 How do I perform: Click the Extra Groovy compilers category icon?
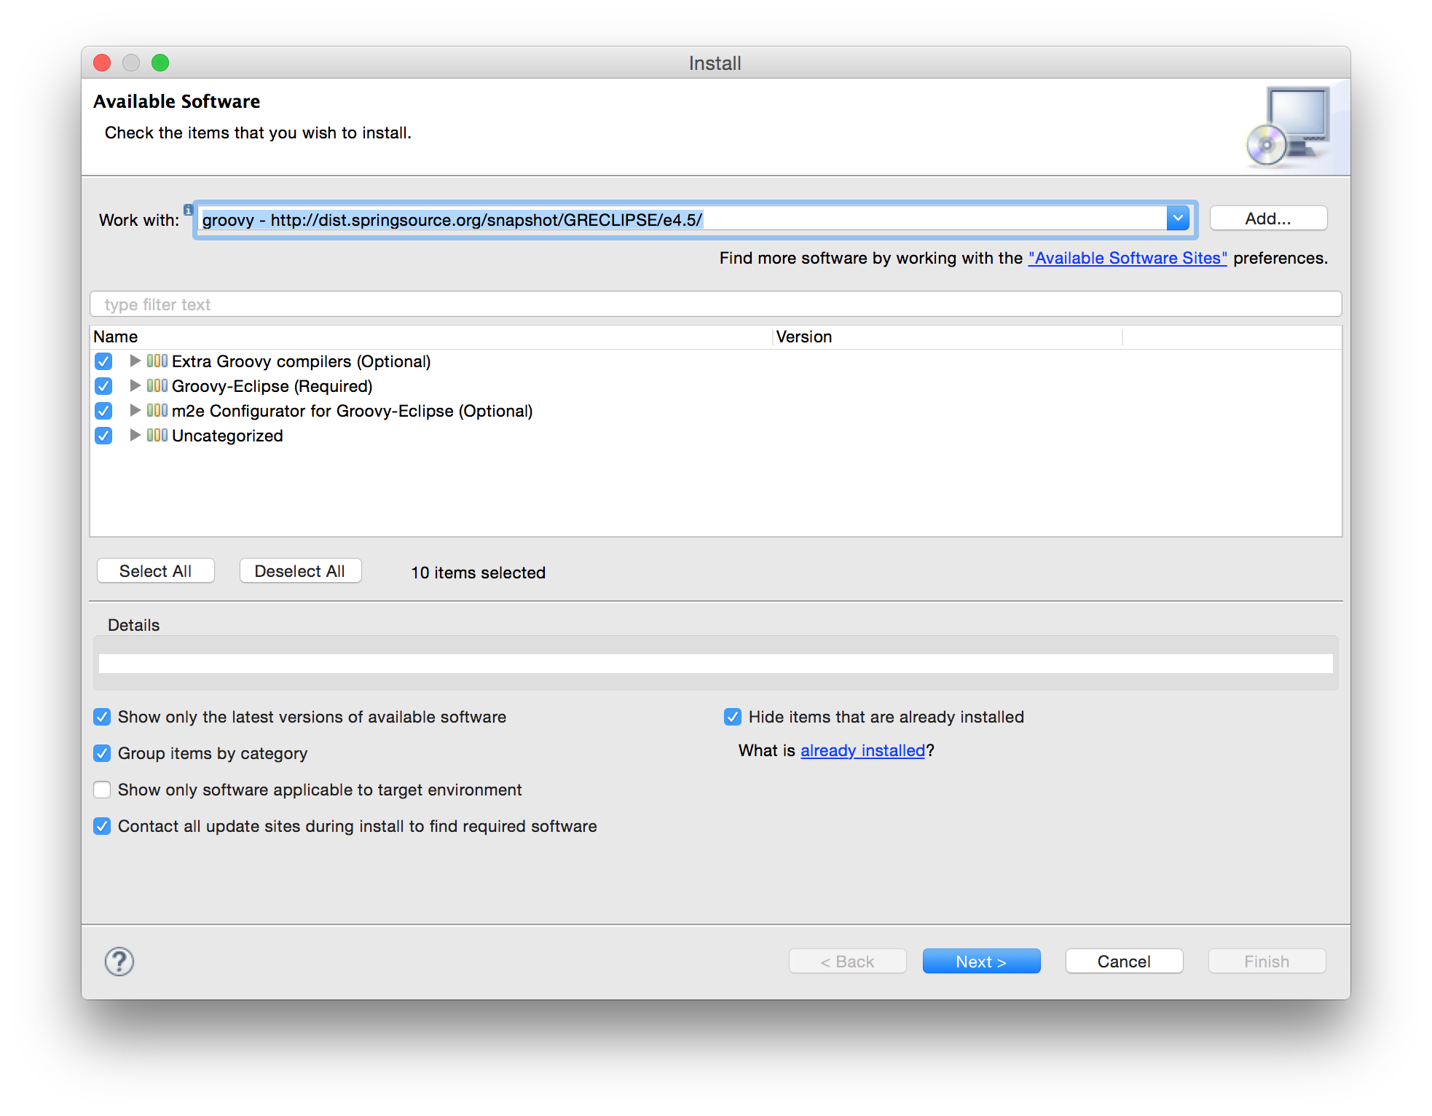[x=157, y=361]
